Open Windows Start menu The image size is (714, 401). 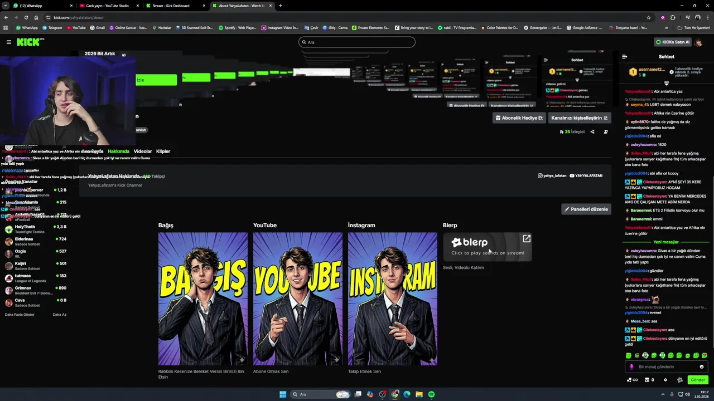pyautogui.click(x=283, y=394)
